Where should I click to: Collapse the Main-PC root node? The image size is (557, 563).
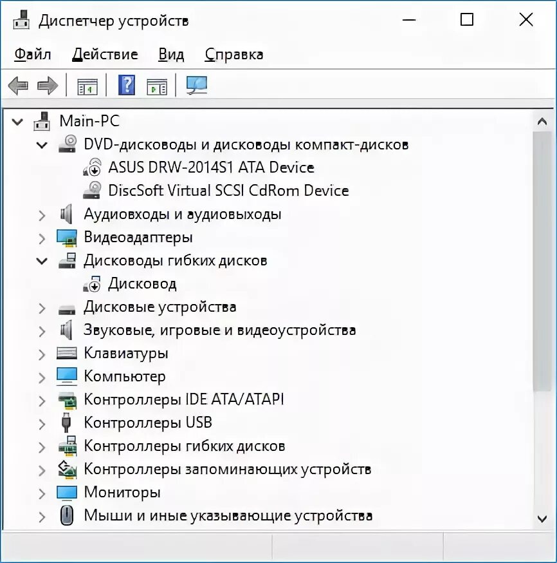(x=17, y=122)
